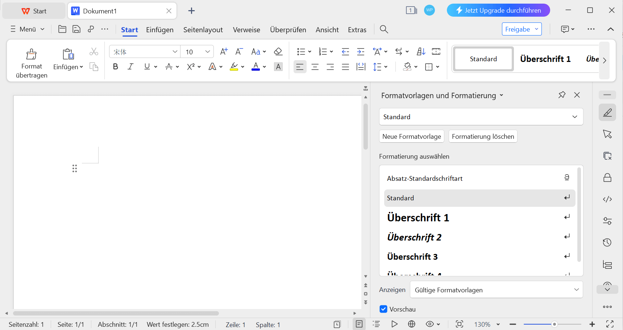Open the Menü menu
623x330 pixels.
coord(27,29)
